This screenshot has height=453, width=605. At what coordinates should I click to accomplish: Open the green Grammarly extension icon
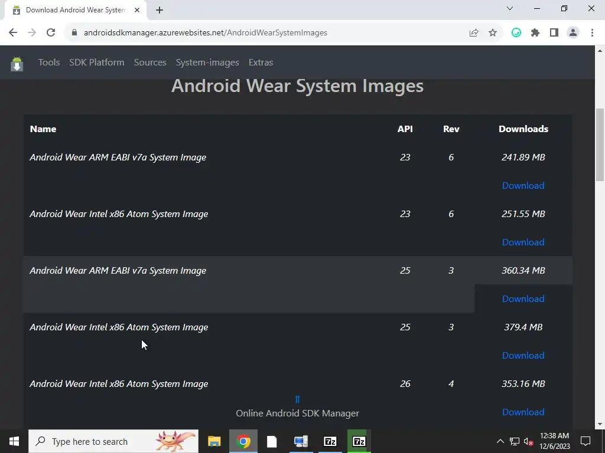tap(516, 33)
